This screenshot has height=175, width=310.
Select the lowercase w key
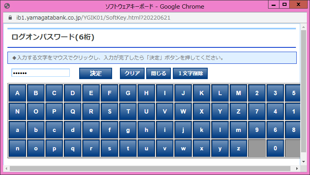pyautogui.click(x=183, y=148)
